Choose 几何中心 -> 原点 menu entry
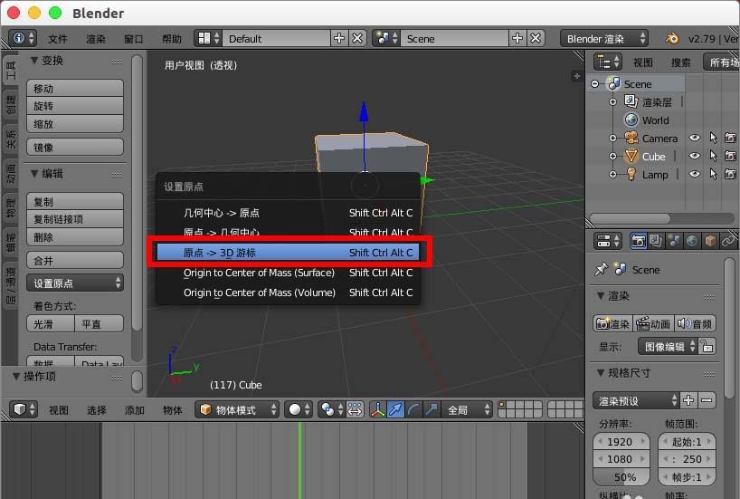 288,213
